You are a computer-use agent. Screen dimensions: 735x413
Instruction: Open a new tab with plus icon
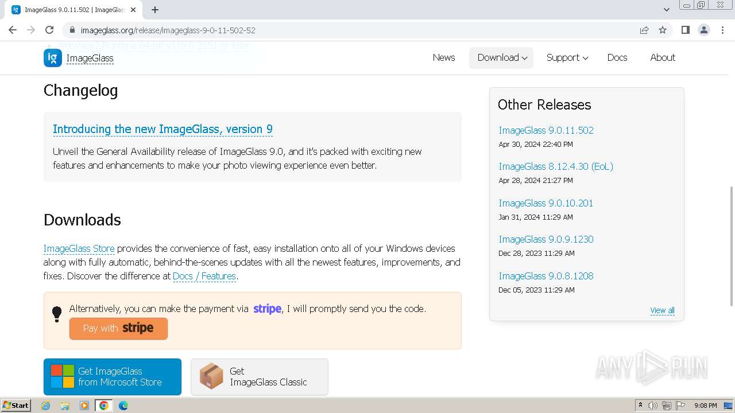(x=155, y=10)
